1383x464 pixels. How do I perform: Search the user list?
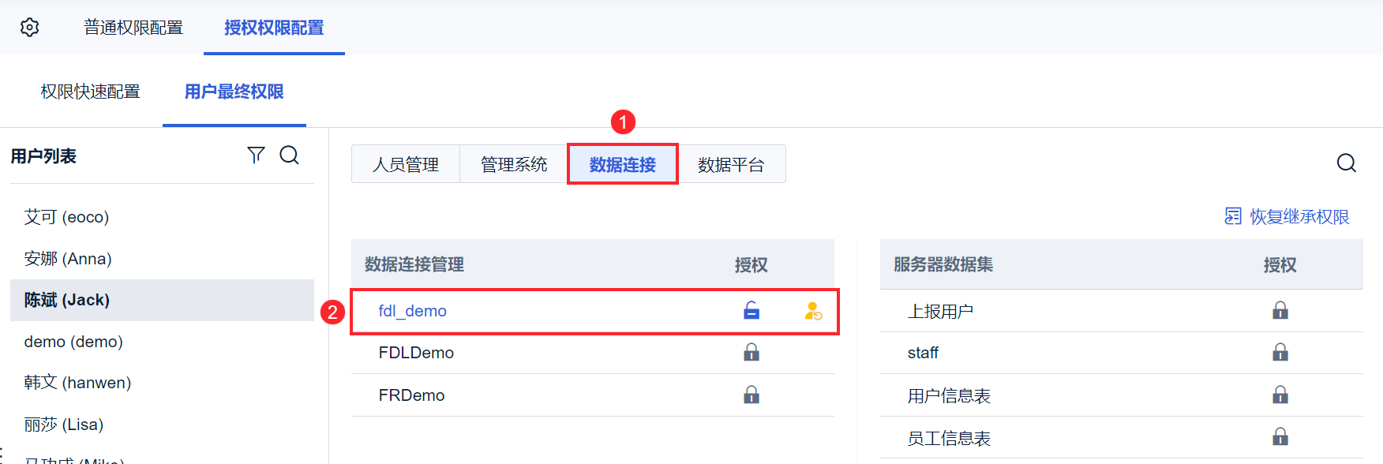(290, 155)
